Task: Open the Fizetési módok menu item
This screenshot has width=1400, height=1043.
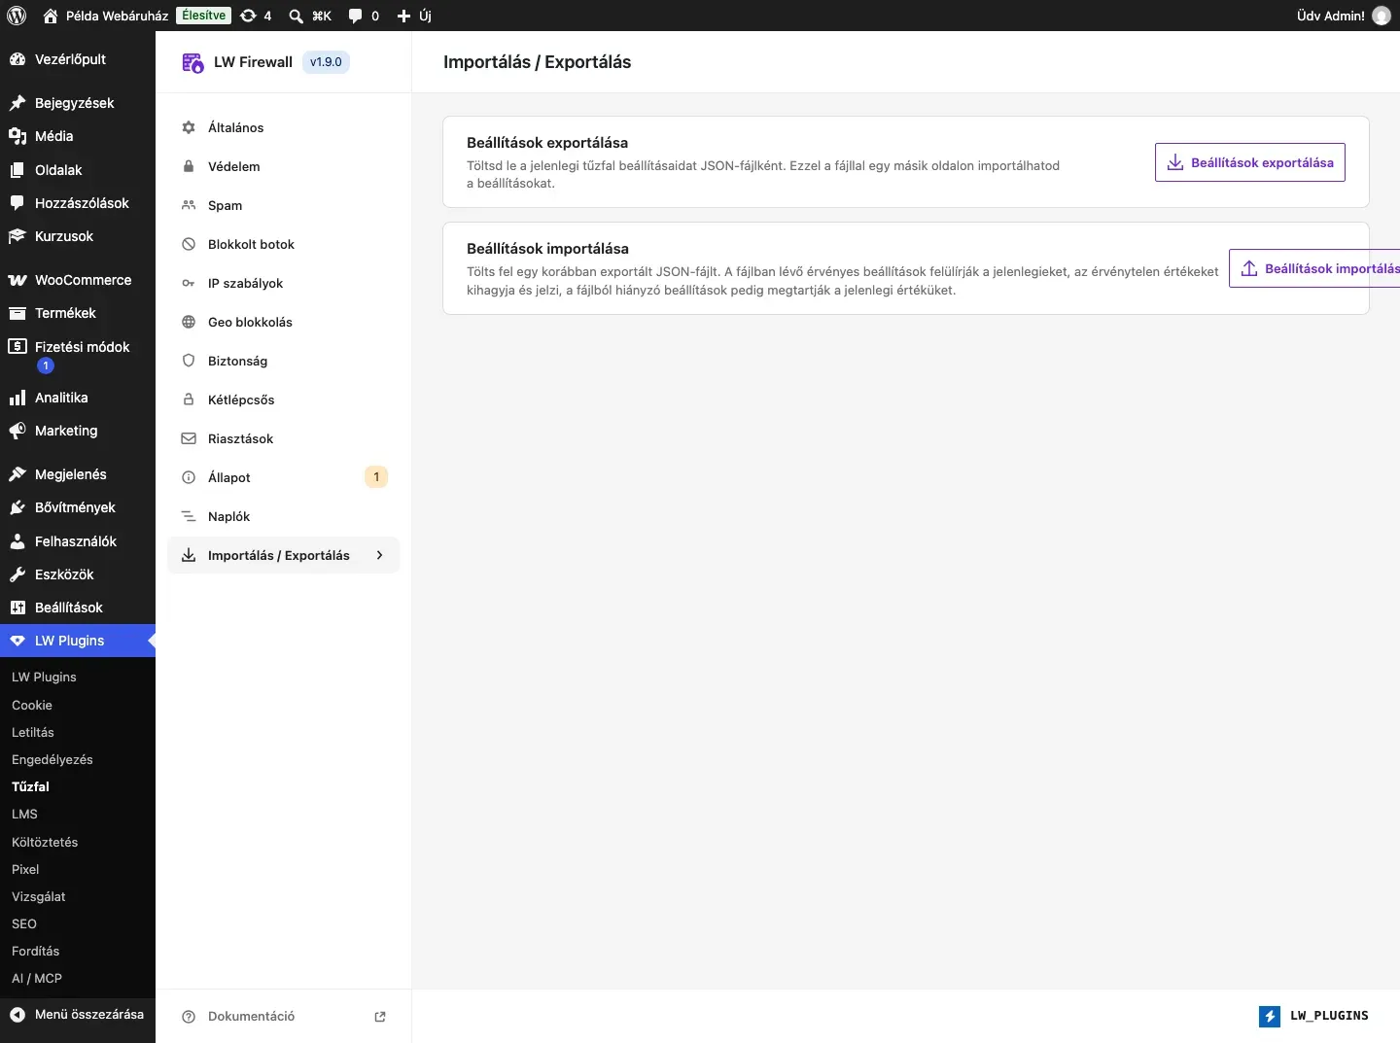Action: [x=78, y=355]
